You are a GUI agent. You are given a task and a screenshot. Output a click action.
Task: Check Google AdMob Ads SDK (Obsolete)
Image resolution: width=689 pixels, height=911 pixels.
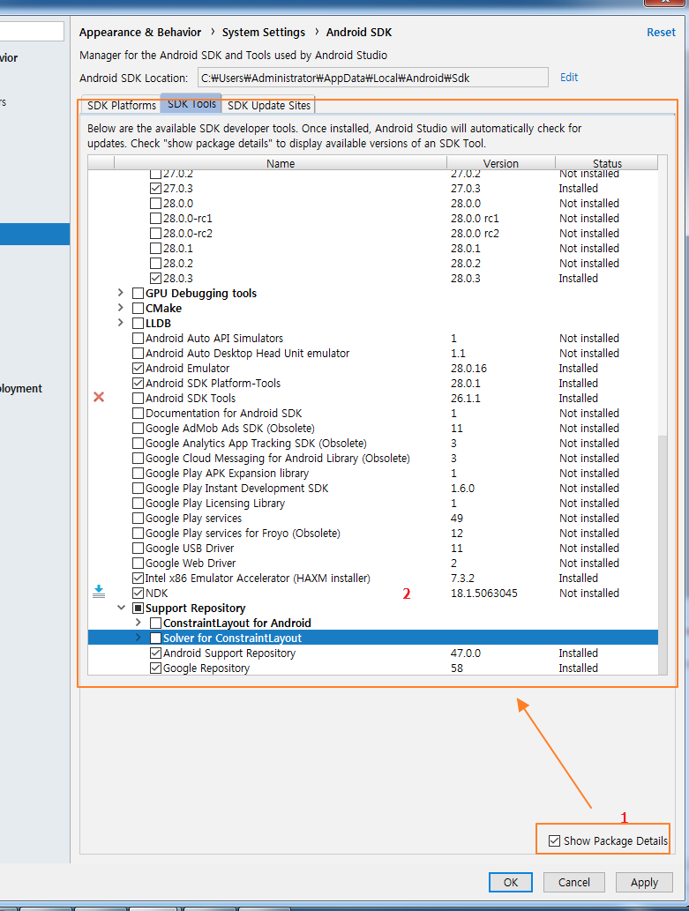point(138,429)
